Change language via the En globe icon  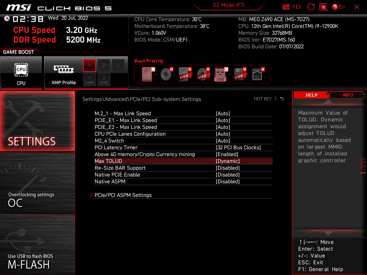[x=338, y=7]
